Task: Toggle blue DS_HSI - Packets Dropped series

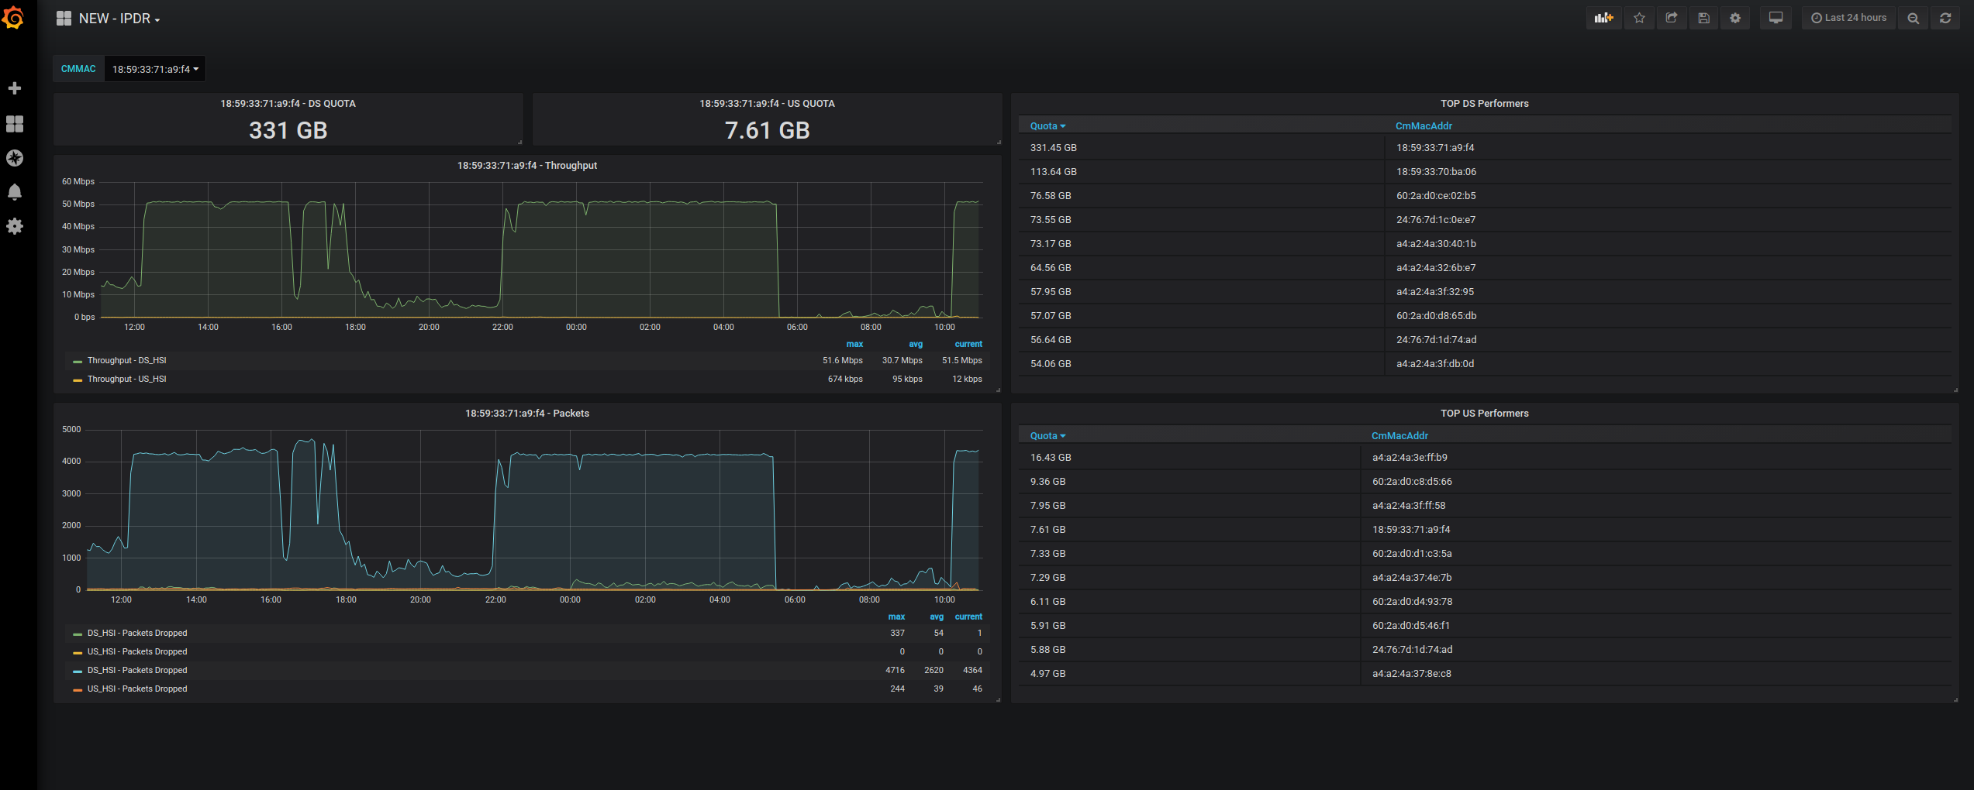Action: click(x=137, y=671)
